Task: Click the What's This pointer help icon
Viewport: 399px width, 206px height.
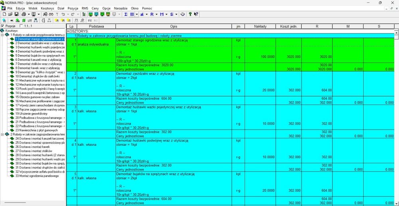Action: click(196, 14)
